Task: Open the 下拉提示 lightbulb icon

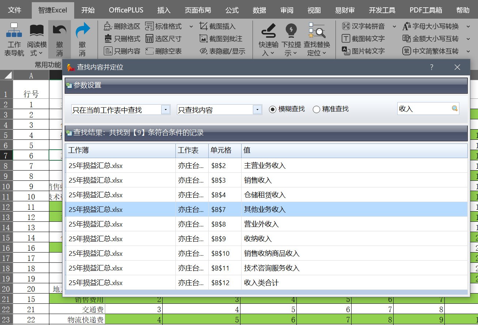Action: tap(291, 31)
